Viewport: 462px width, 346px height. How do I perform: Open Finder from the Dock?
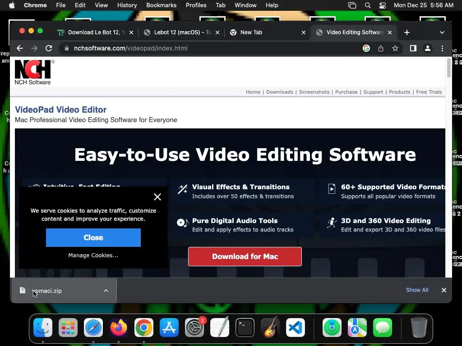43,327
